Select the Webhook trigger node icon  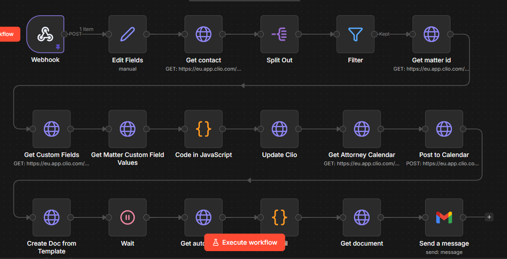tap(45, 34)
